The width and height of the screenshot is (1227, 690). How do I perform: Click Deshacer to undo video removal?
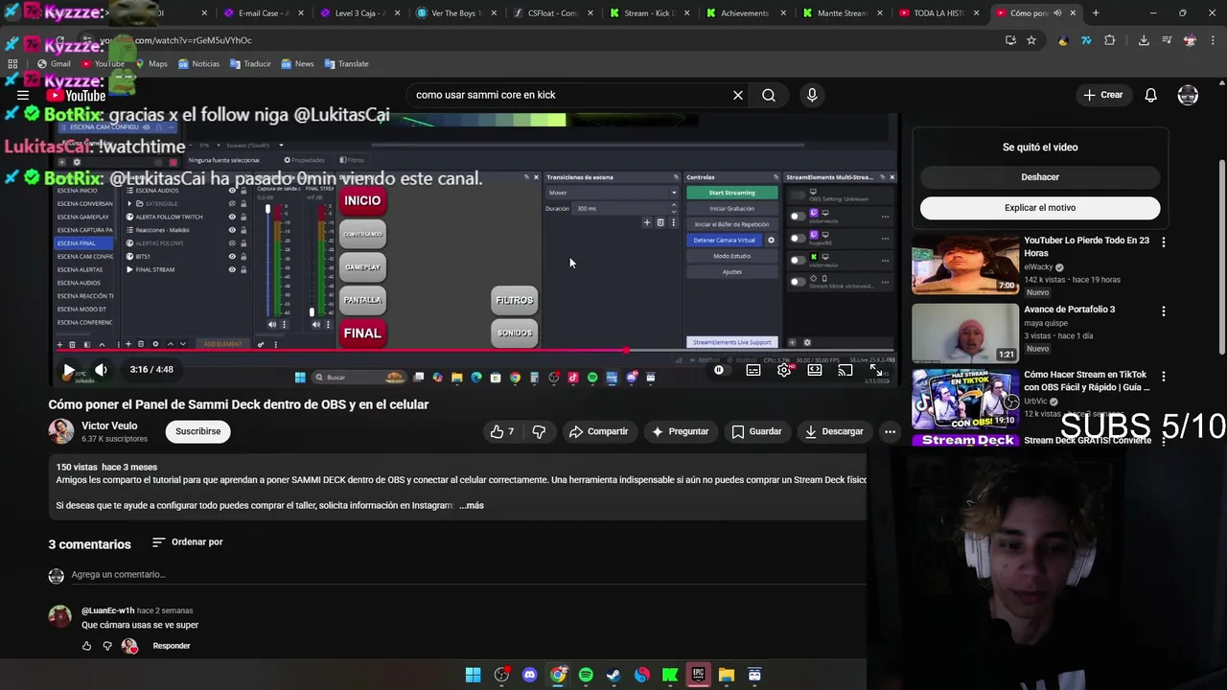[1040, 177]
